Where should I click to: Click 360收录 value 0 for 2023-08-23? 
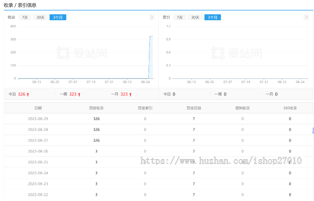coord(290,184)
